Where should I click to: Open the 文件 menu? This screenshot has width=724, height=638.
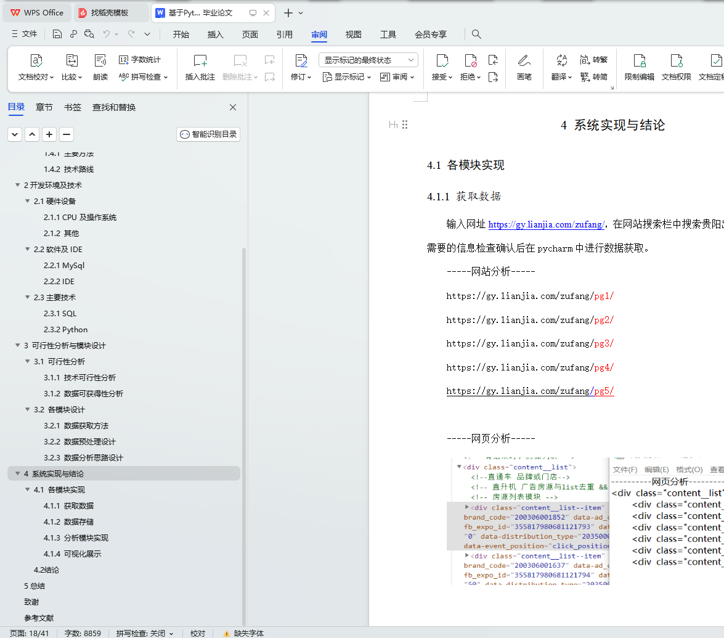pyautogui.click(x=25, y=34)
